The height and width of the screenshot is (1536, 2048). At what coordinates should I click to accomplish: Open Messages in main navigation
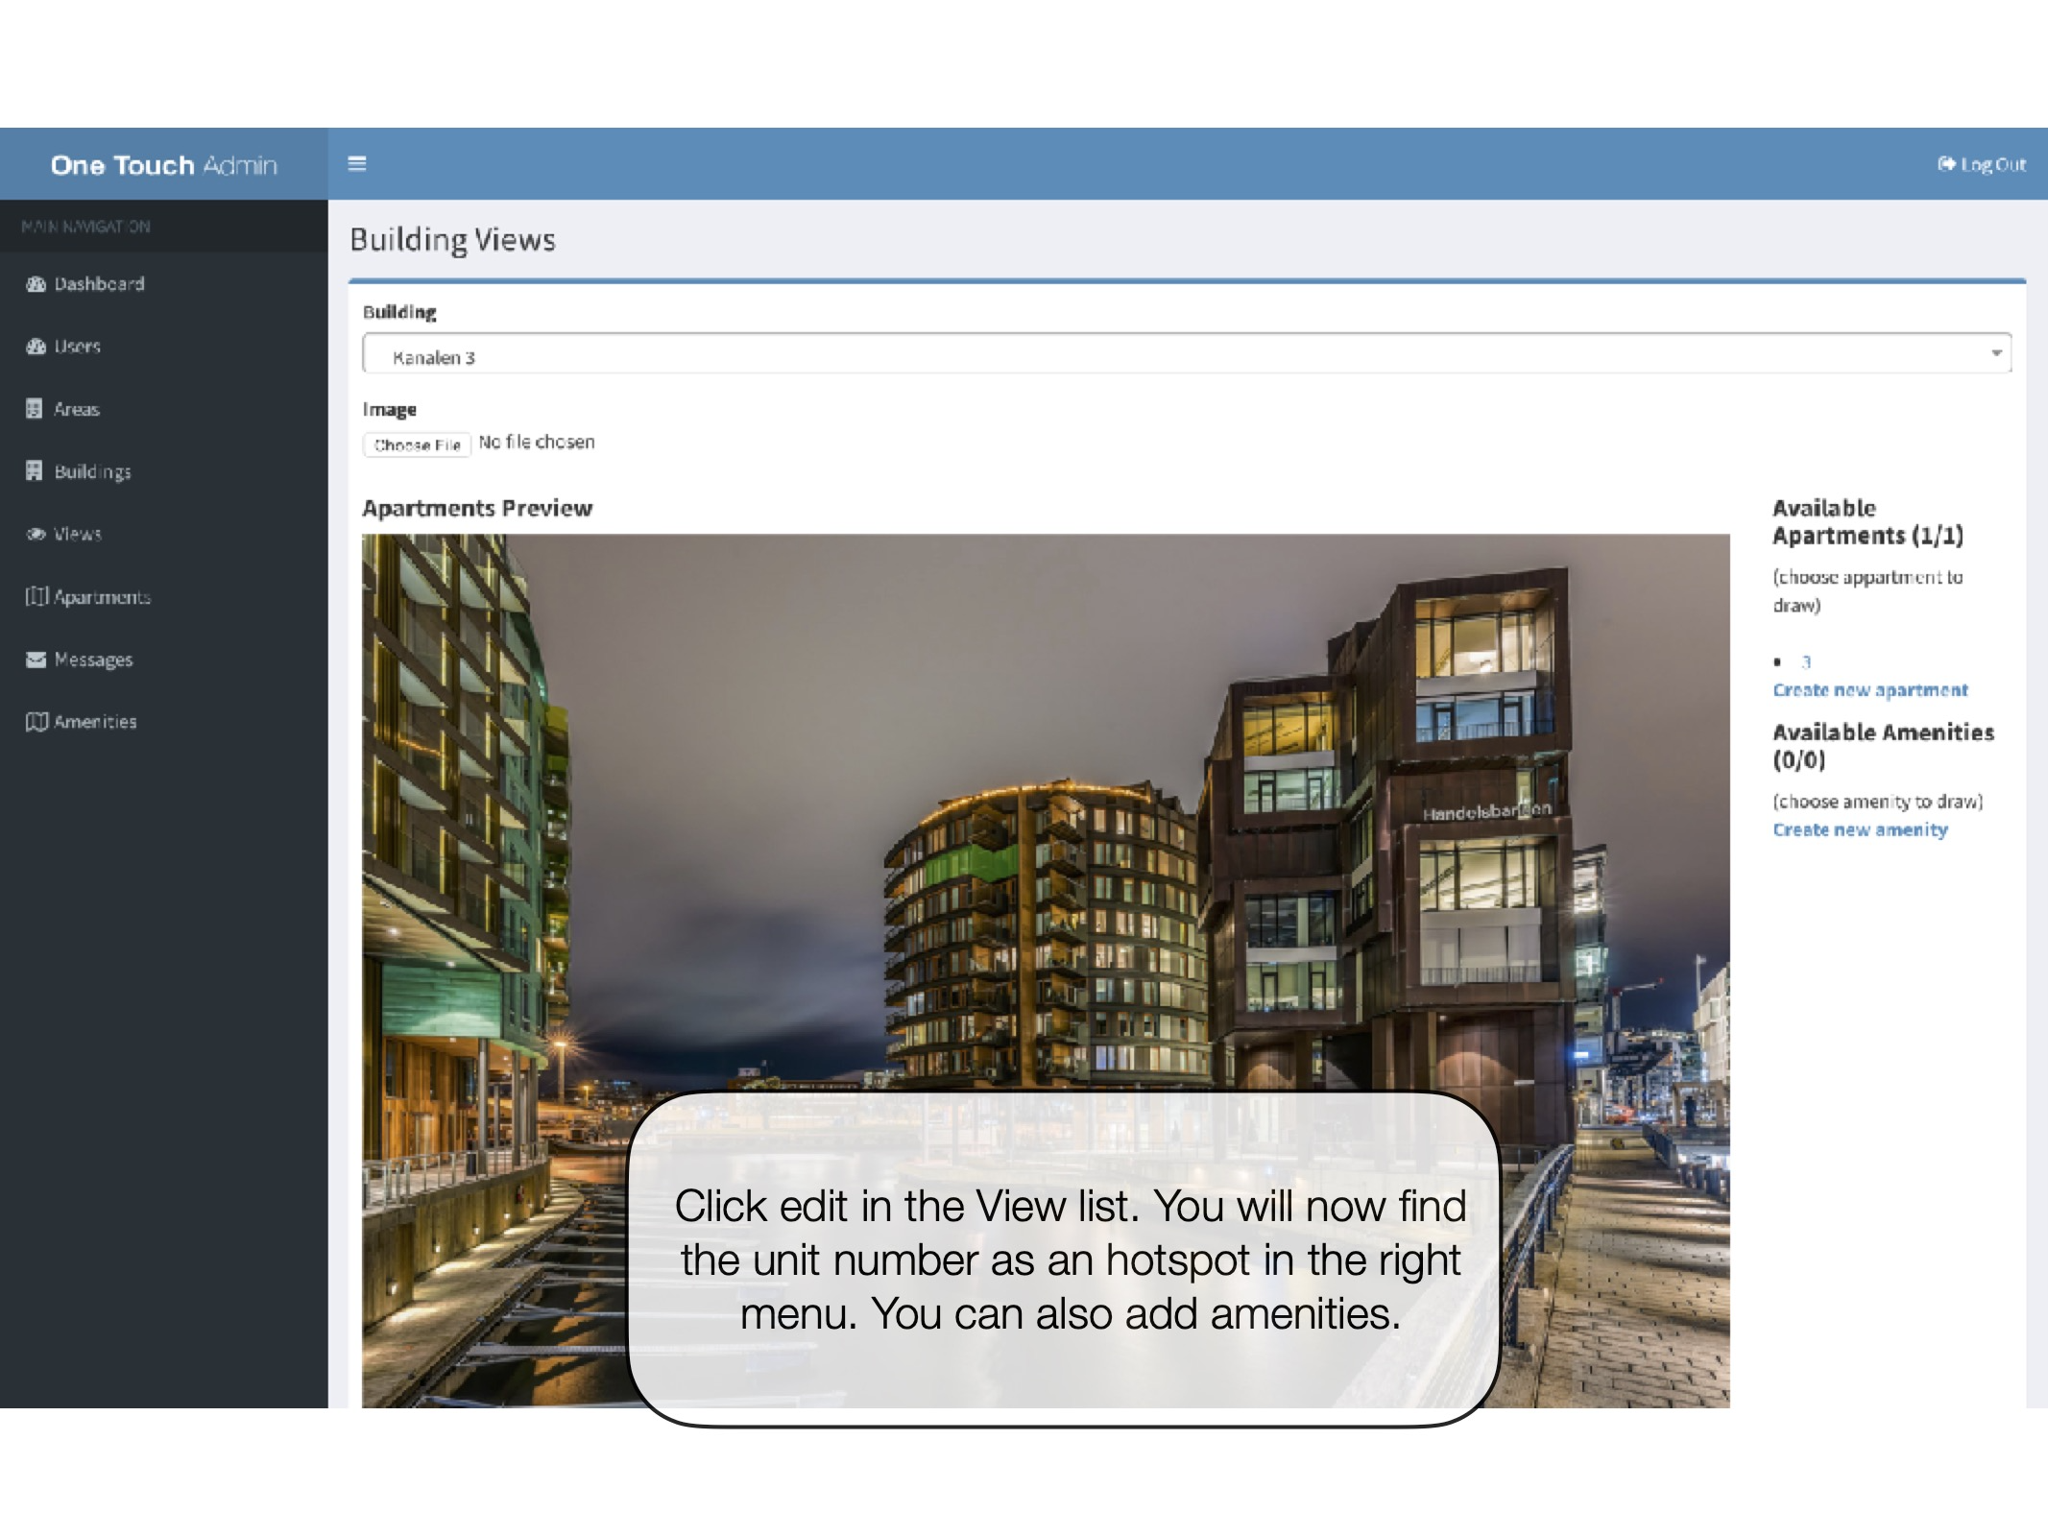tap(93, 660)
